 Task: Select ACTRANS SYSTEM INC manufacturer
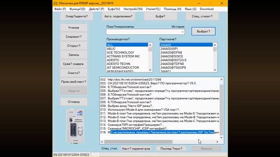click(x=127, y=56)
